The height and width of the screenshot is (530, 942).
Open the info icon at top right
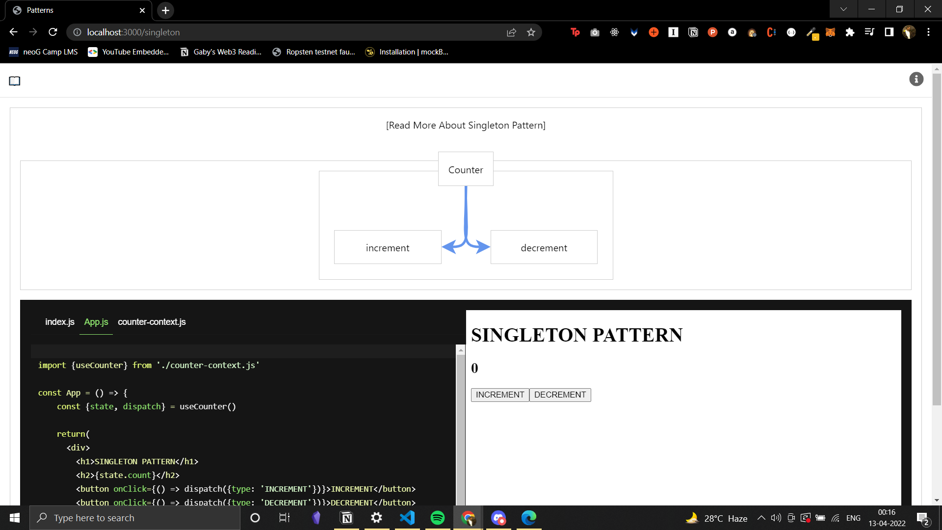click(916, 79)
